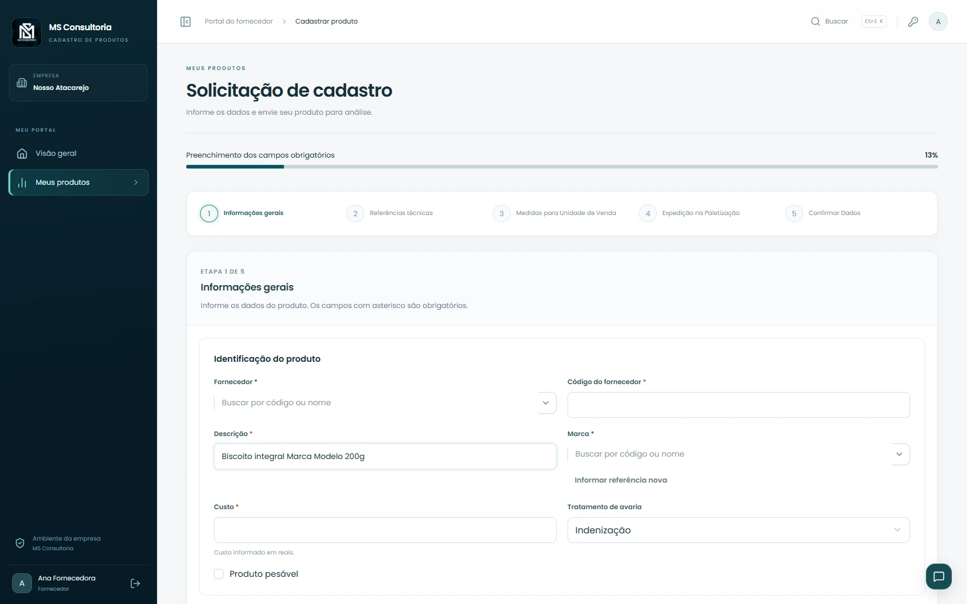
Task: Go to step 2 Referências técnicas
Action: 390,213
